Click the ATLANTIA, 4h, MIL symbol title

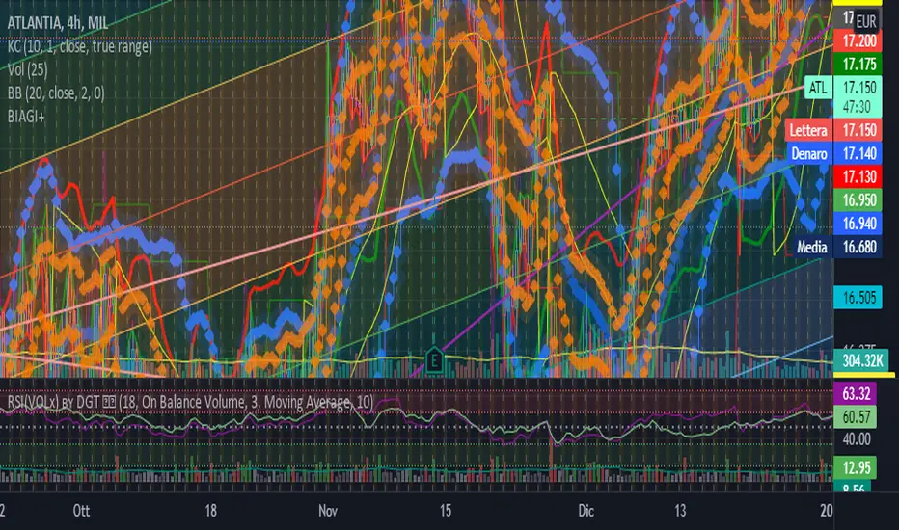click(x=57, y=23)
